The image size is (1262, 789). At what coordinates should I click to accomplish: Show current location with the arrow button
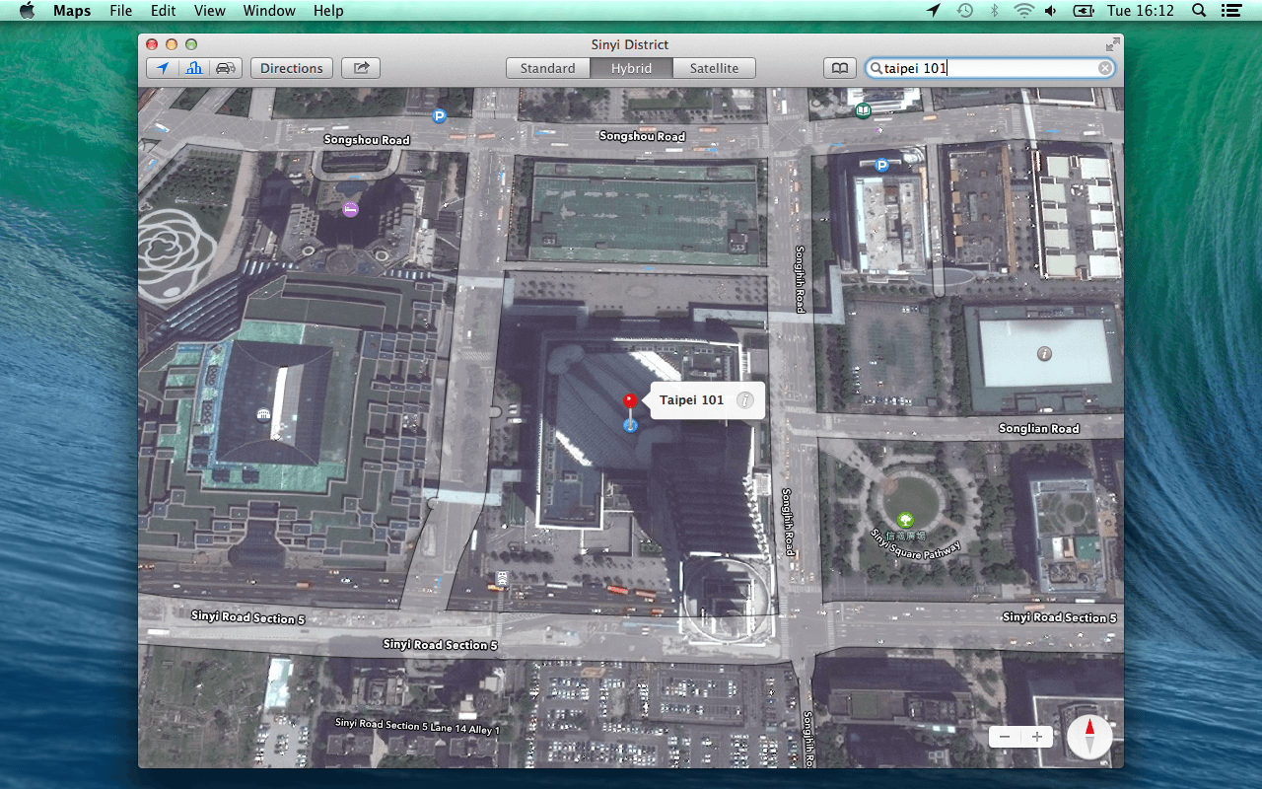[163, 68]
